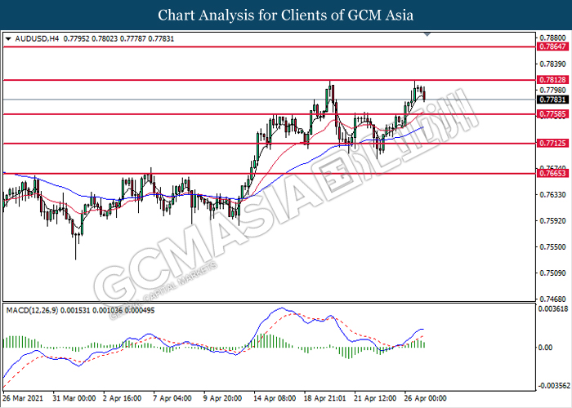Image resolution: width=572 pixels, height=408 pixels.
Task: Click the AUDUSD,H4 OHLC values text
Action: click(x=118, y=38)
